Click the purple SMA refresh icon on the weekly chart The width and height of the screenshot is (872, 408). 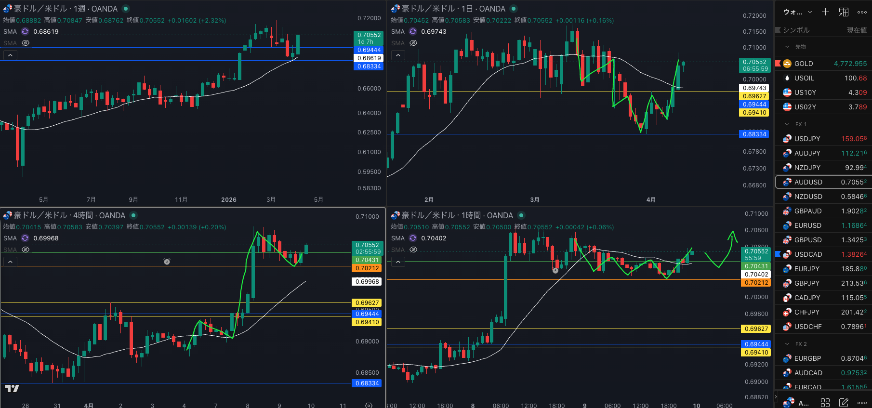(25, 31)
